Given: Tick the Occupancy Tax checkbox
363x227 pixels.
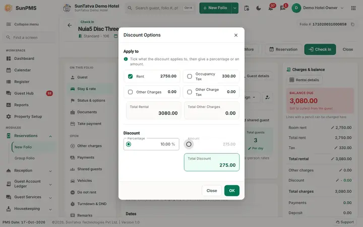Looking at the screenshot, I should (190, 77).
